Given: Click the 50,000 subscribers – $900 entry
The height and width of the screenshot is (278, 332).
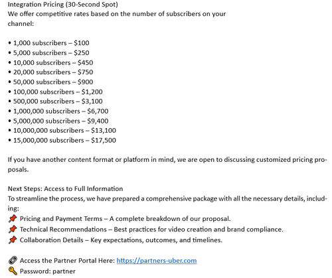Looking at the screenshot, I should click(x=50, y=82).
